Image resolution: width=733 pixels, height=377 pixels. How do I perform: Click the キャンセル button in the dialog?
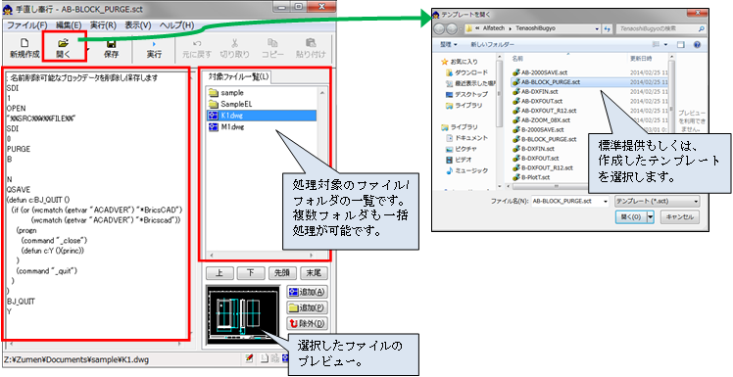[678, 217]
